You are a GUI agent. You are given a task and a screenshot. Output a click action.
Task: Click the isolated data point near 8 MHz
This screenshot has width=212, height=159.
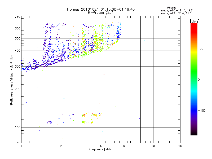tap(139, 118)
